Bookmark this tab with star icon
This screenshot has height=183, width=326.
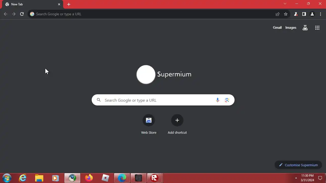[x=286, y=14]
